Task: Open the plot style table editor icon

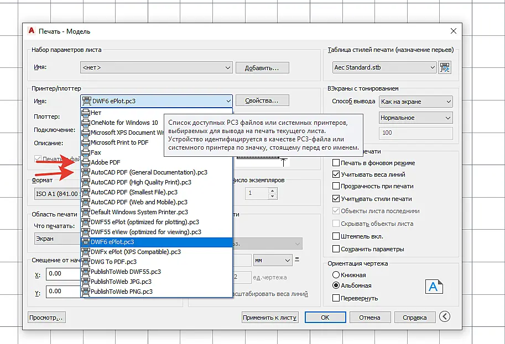Action: click(x=445, y=67)
